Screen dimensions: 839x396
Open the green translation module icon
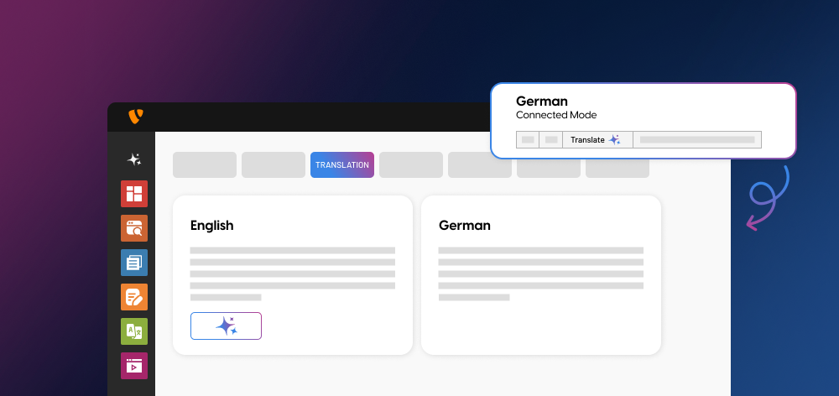133,331
